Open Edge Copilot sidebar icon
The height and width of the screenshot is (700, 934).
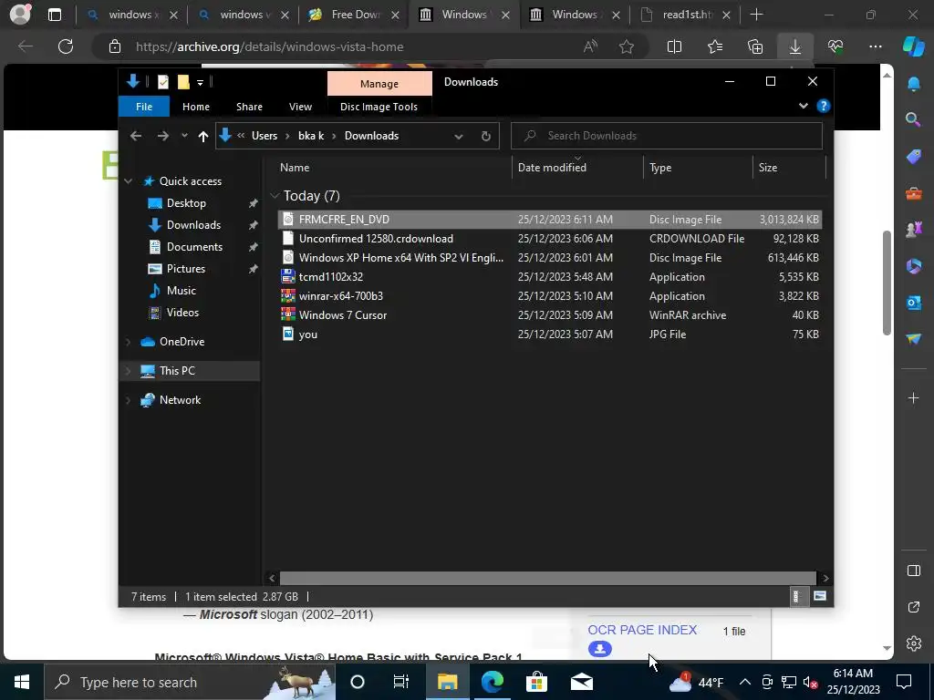(914, 46)
